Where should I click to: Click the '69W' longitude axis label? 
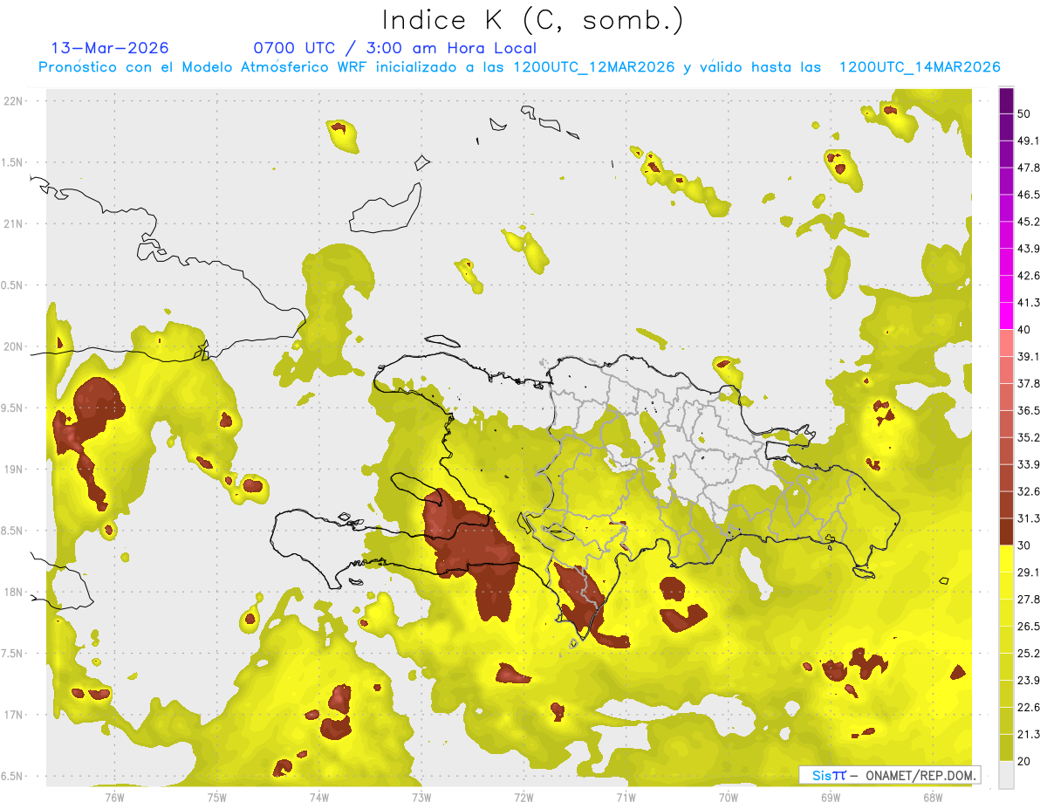[830, 797]
